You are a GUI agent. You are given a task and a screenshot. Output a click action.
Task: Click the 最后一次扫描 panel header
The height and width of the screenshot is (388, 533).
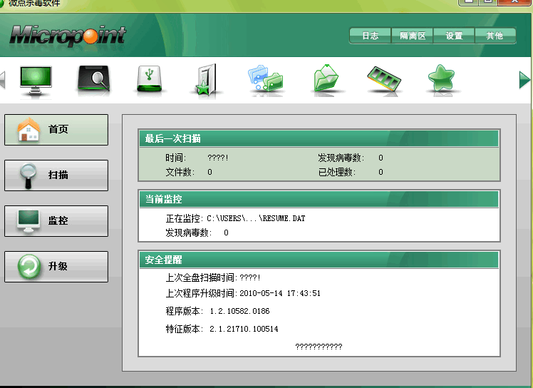click(319, 138)
